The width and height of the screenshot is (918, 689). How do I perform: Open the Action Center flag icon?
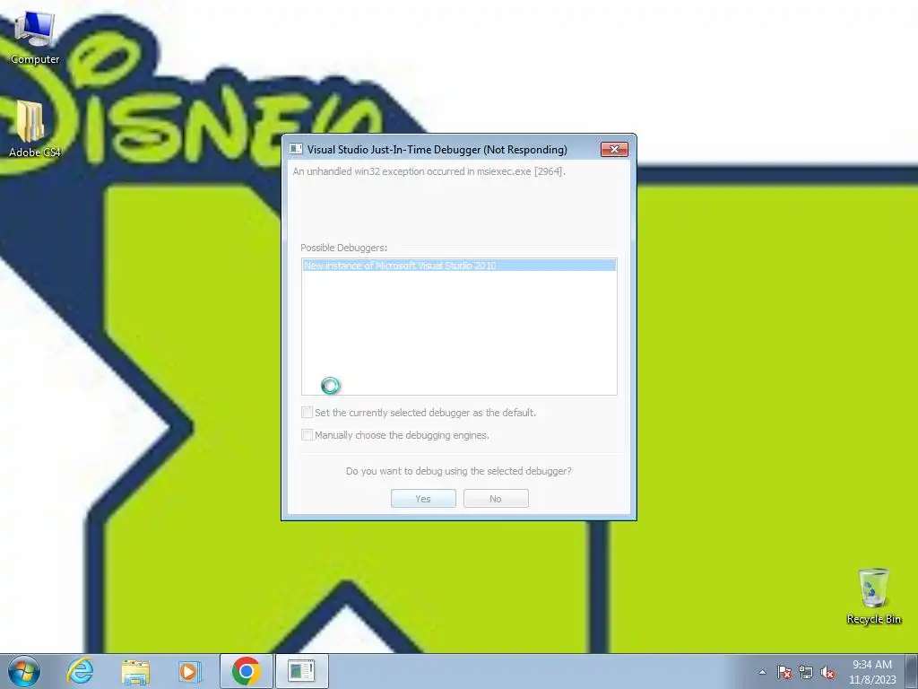click(x=784, y=672)
